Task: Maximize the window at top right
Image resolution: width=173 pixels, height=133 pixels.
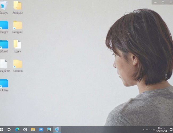Action: (163, 2)
